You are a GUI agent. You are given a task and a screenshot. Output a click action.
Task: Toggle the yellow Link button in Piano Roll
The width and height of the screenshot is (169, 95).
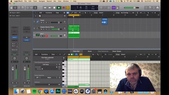(x=81, y=54)
